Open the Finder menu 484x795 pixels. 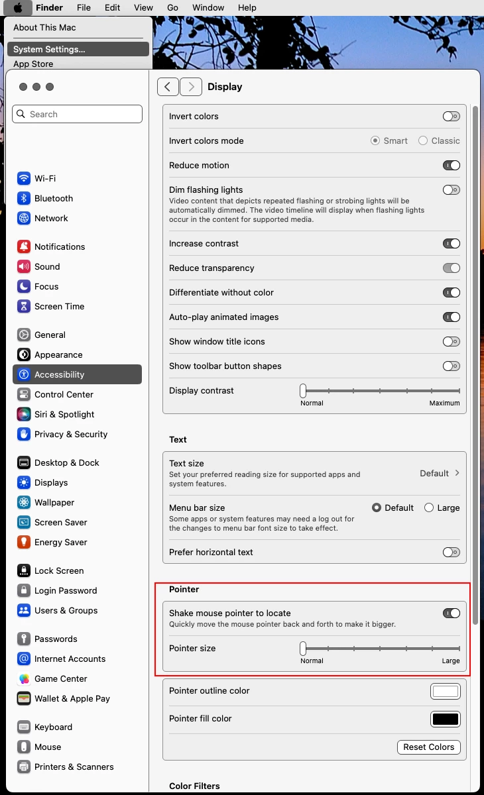49,7
